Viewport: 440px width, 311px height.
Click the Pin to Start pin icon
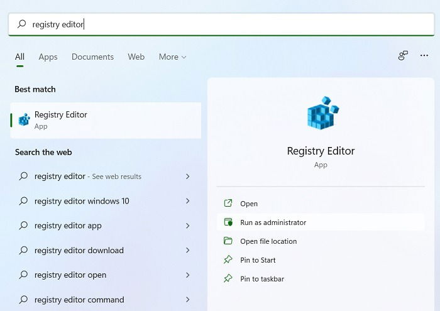pyautogui.click(x=228, y=259)
